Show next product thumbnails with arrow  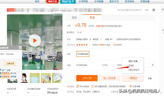[61, 78]
